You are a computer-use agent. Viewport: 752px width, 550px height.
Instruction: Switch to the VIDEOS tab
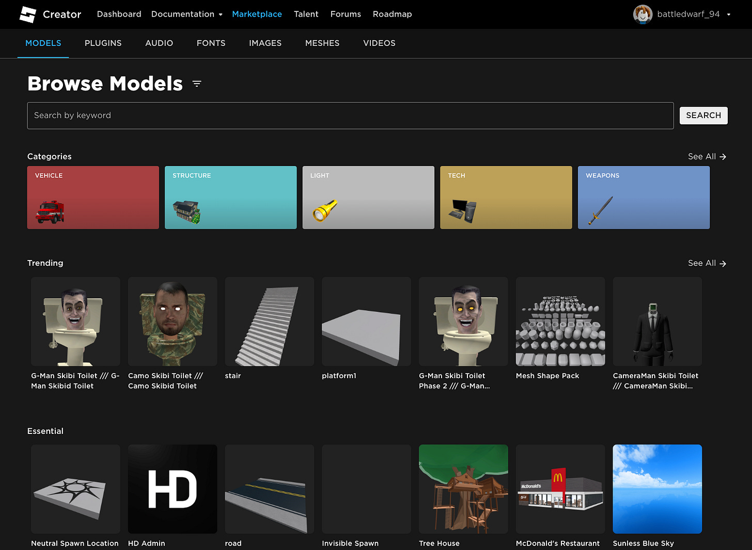tap(379, 43)
